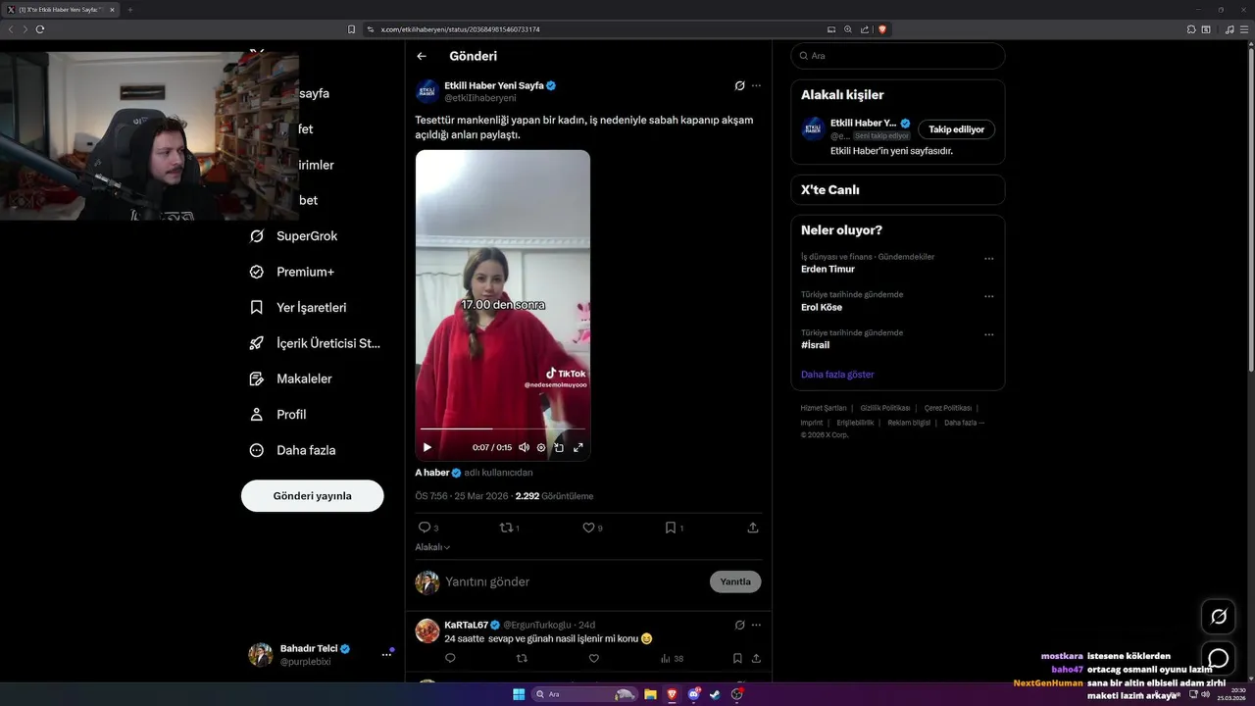Open Profil in the sidebar

point(279,414)
